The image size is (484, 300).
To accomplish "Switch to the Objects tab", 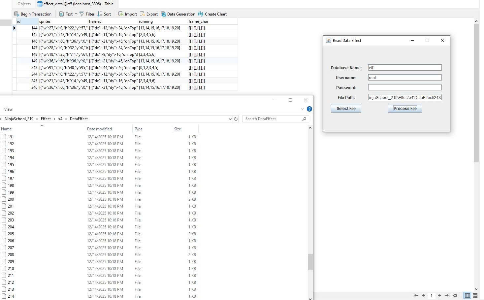I will (x=24, y=4).
